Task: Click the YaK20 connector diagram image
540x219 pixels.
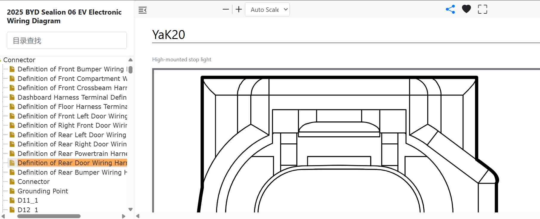Action: 346,140
